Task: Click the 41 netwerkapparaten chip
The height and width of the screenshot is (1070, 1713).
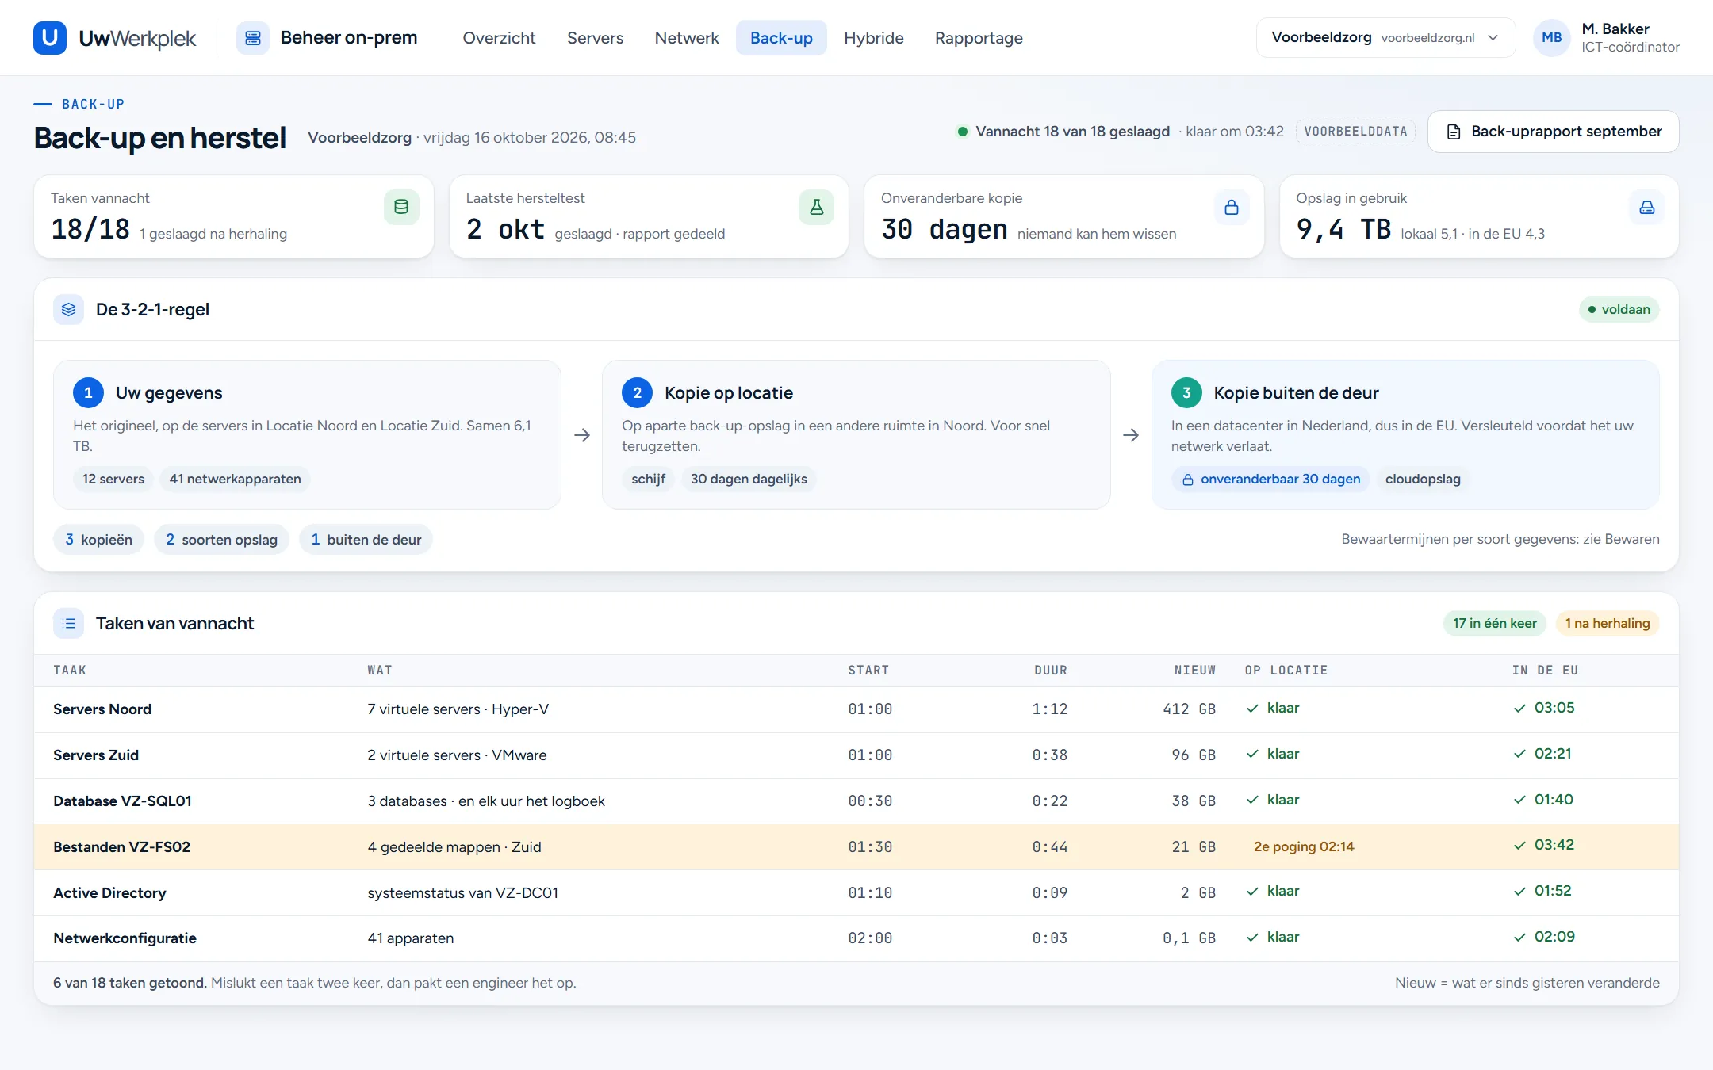Action: click(x=235, y=479)
